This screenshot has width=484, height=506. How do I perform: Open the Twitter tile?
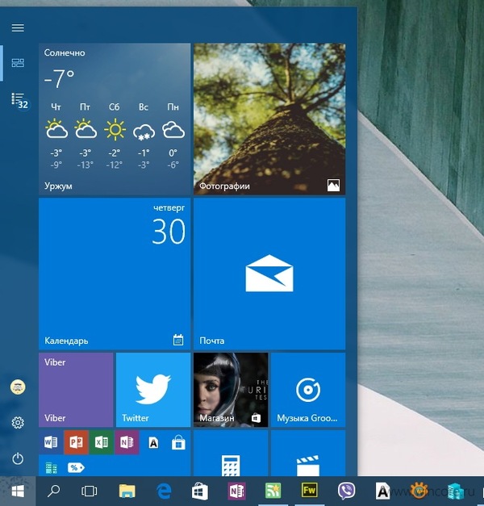[x=152, y=389]
